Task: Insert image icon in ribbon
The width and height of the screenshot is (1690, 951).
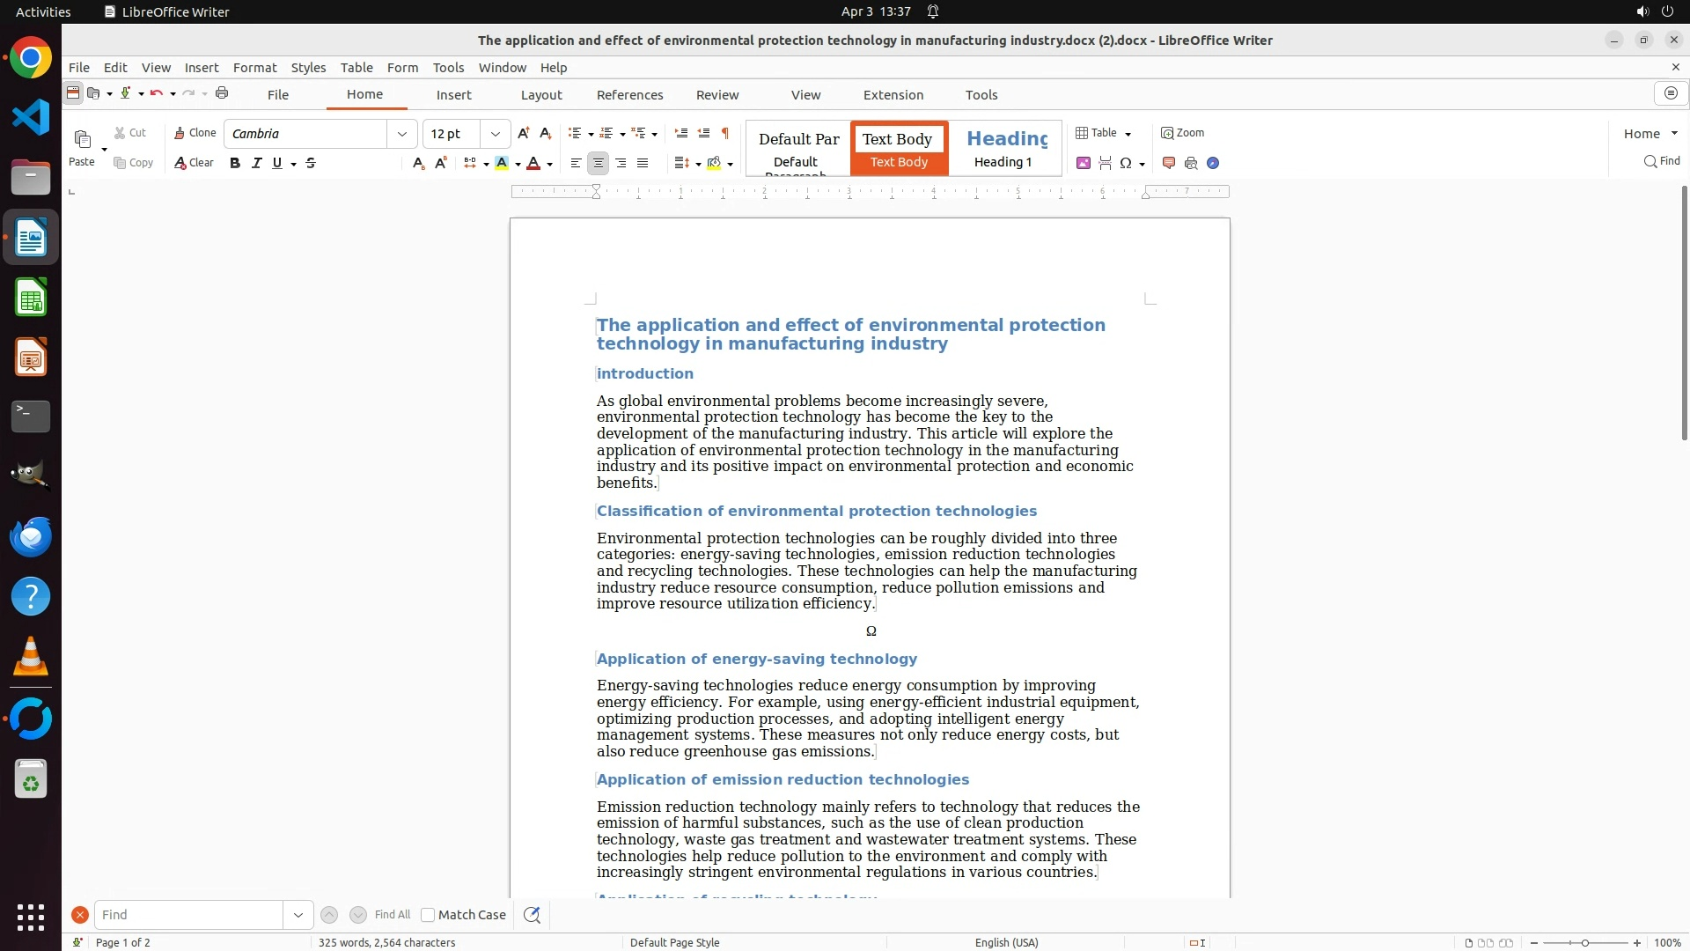Action: 1084,163
